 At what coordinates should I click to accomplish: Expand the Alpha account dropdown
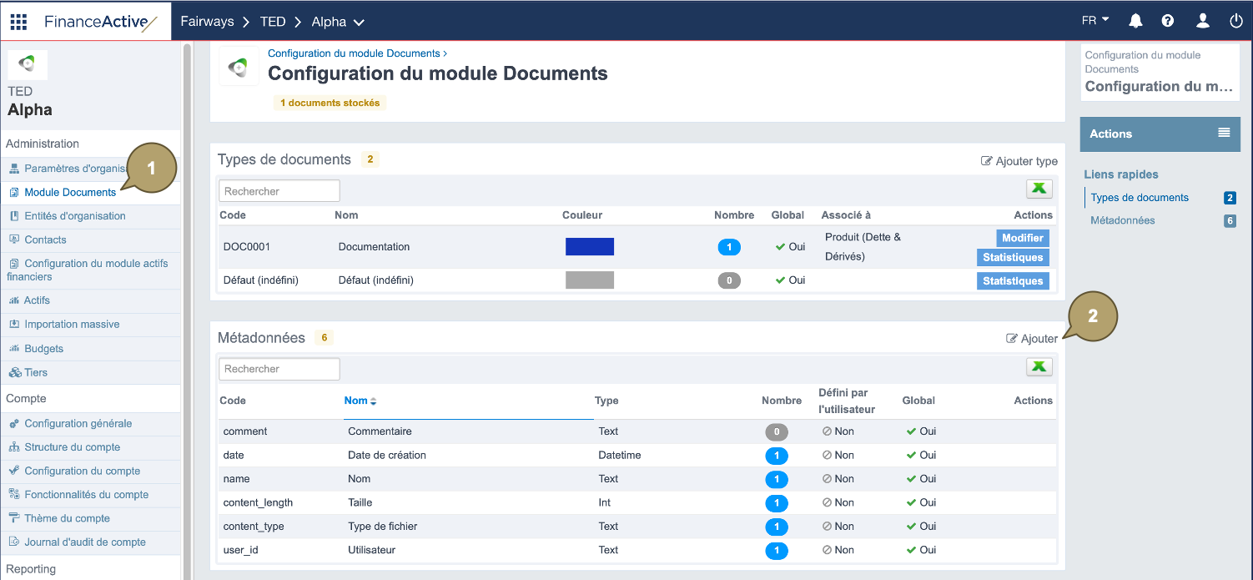338,22
